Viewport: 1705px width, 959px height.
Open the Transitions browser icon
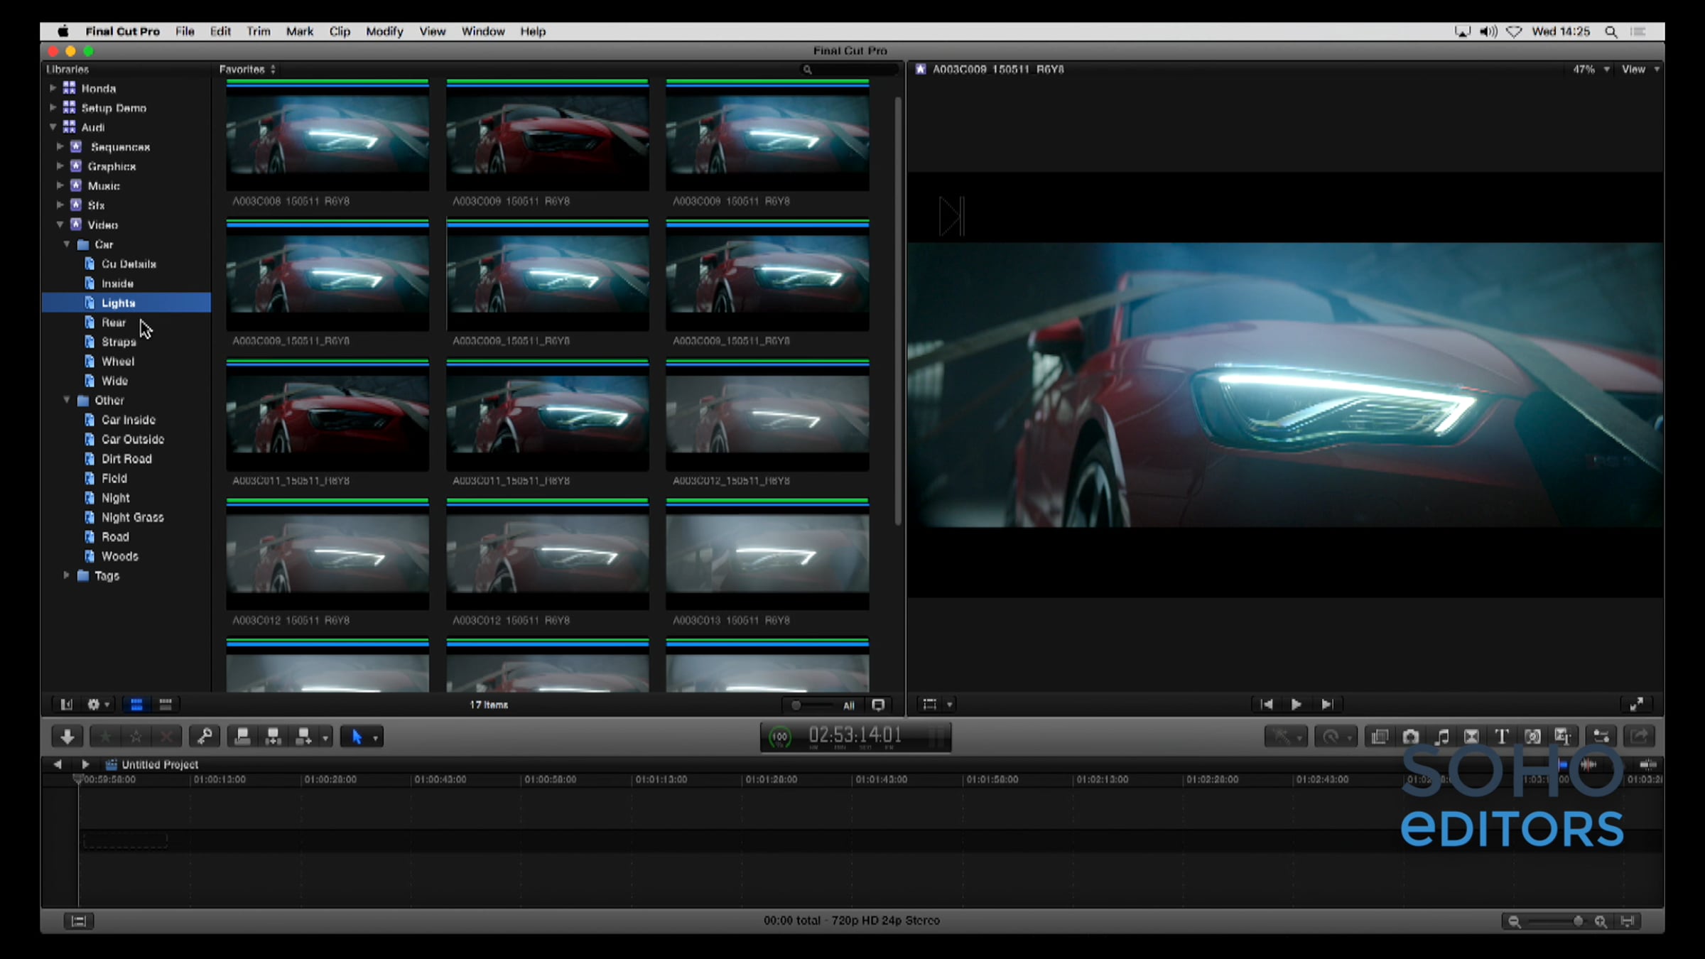[x=1471, y=737]
